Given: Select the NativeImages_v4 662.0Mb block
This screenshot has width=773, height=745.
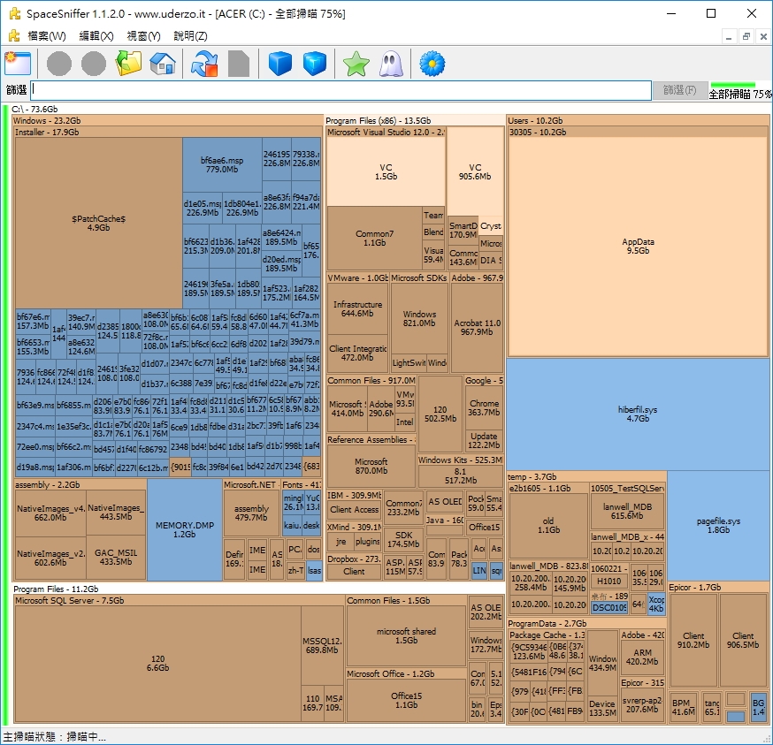Looking at the screenshot, I should click(x=50, y=513).
